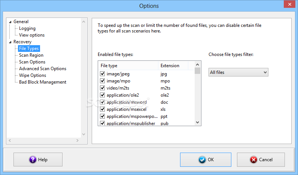Screen dimensions: 298x175
Task: Click the red X Cancel icon
Action: pyautogui.click(x=253, y=160)
